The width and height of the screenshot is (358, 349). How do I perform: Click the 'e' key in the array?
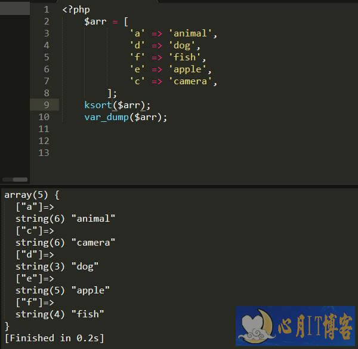click(x=137, y=69)
